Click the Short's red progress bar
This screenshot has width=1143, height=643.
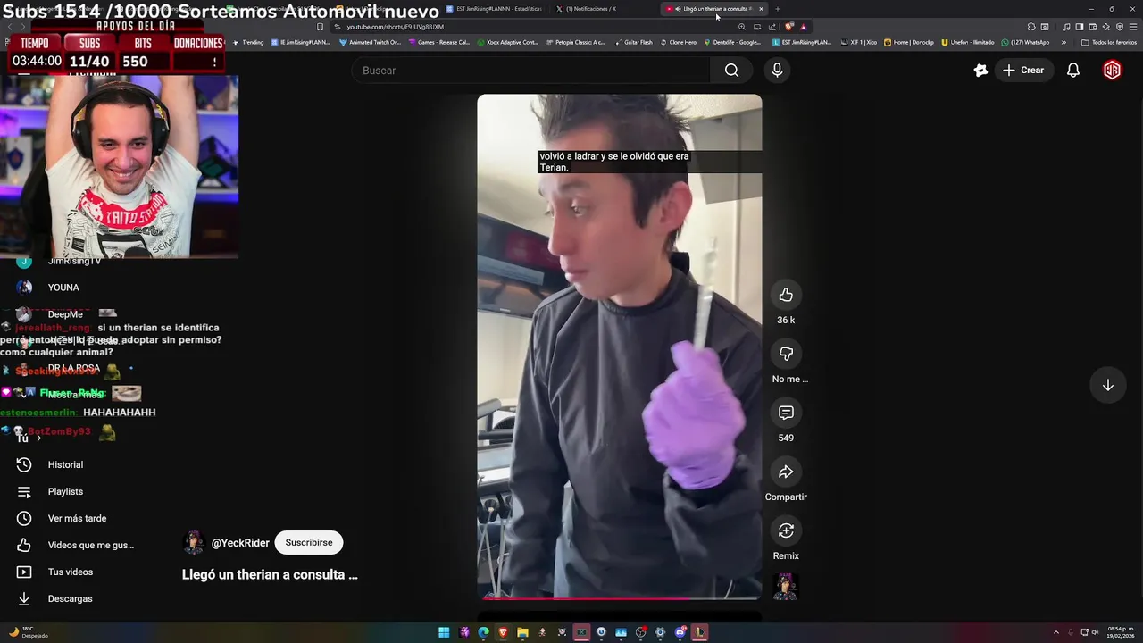620,598
